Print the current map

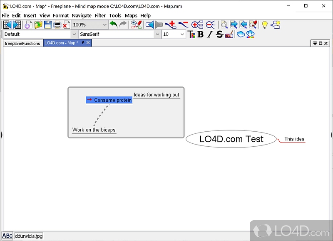pos(57,25)
